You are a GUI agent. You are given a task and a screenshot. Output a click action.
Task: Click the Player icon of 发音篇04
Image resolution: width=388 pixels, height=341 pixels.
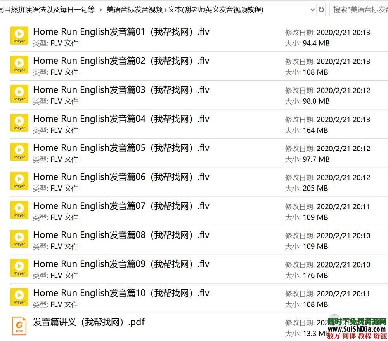coord(19,122)
